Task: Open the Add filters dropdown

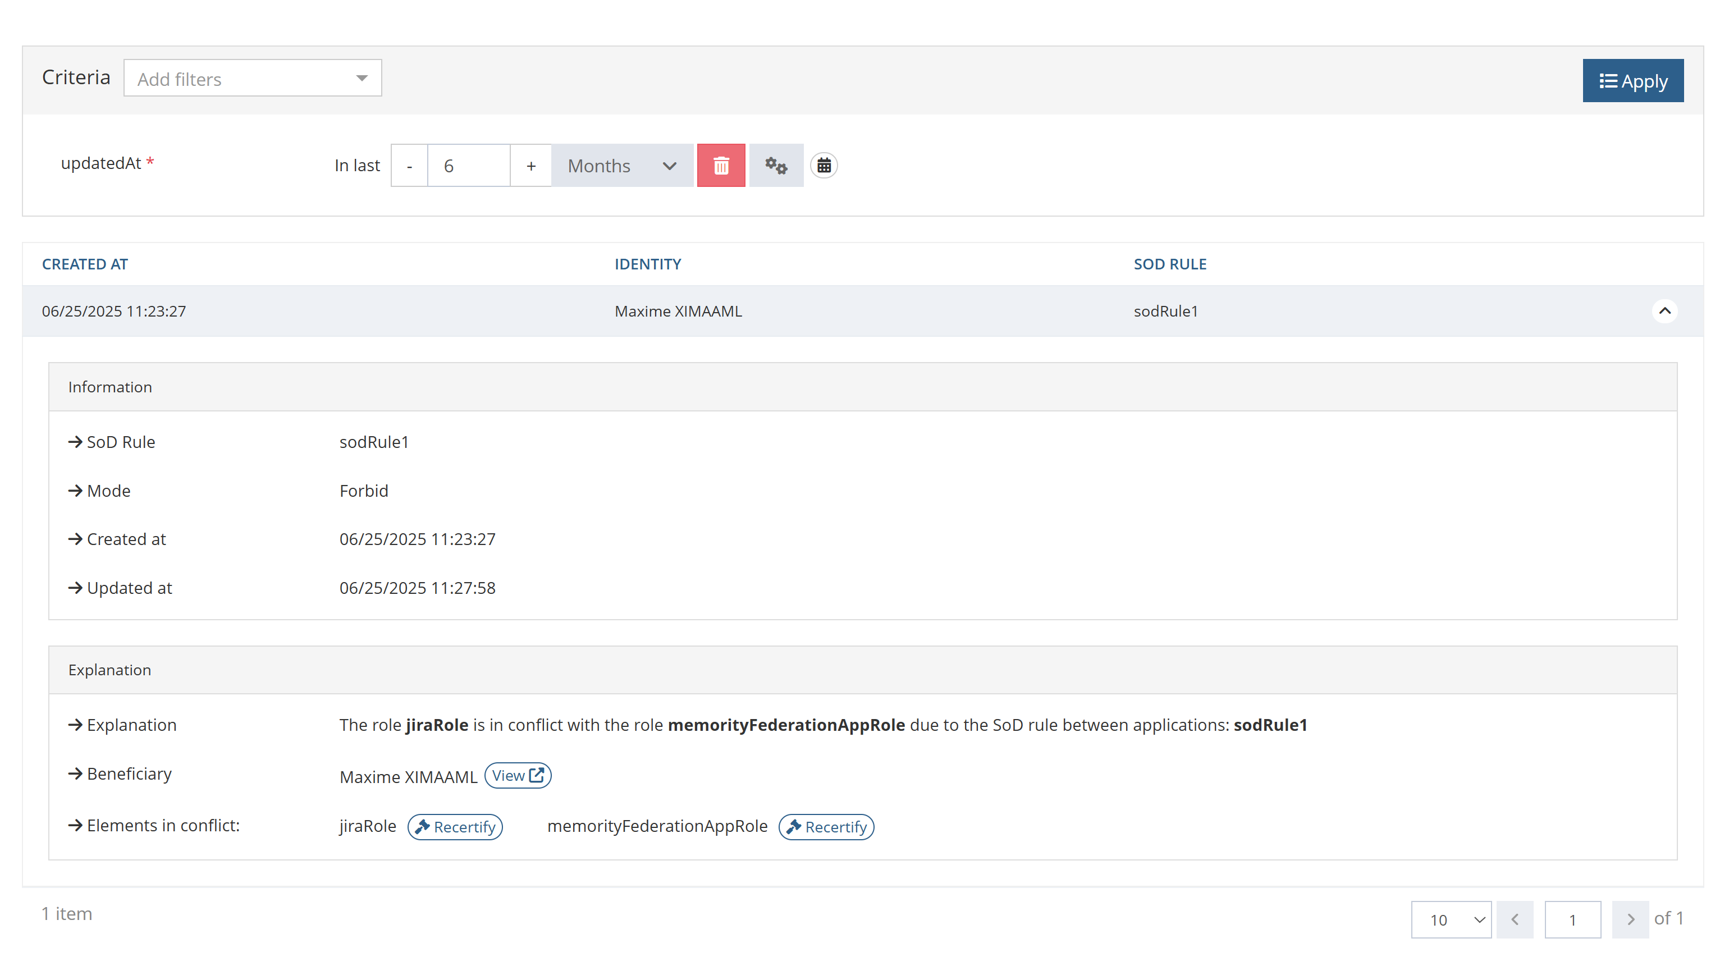Action: pyautogui.click(x=253, y=79)
